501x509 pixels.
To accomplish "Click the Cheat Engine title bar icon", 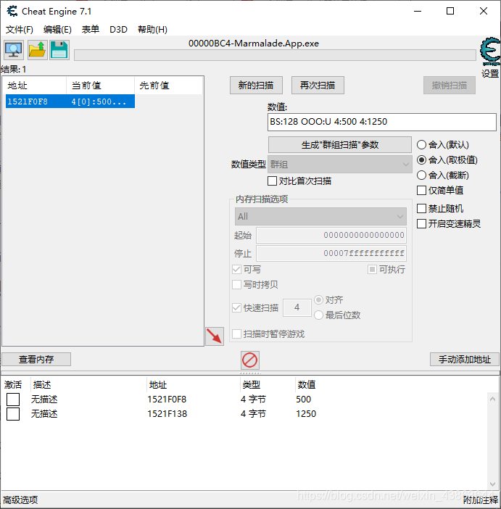I will click(12, 12).
